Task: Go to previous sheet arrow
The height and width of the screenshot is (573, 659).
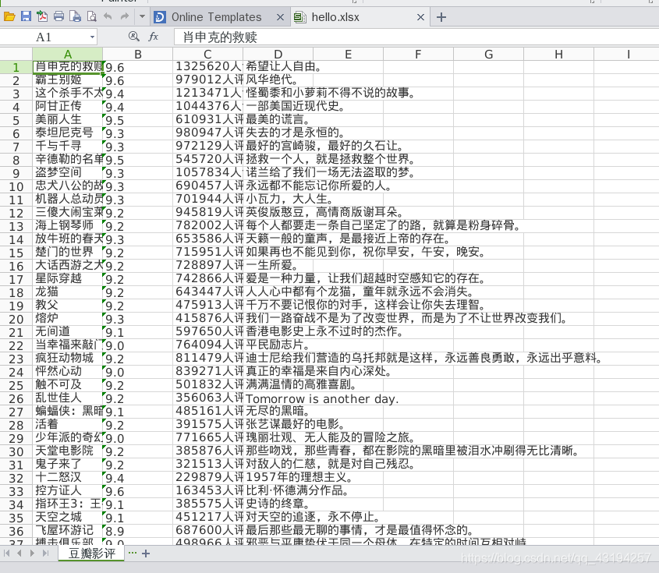Action: (19, 554)
